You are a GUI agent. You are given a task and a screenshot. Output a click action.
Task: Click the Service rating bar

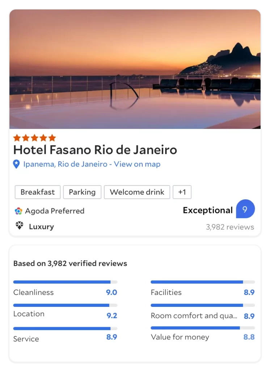pos(65,329)
